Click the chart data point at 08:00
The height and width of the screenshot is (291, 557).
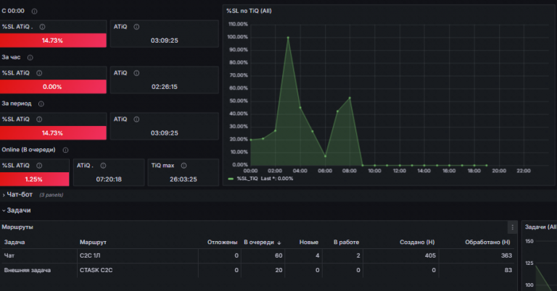click(x=350, y=98)
